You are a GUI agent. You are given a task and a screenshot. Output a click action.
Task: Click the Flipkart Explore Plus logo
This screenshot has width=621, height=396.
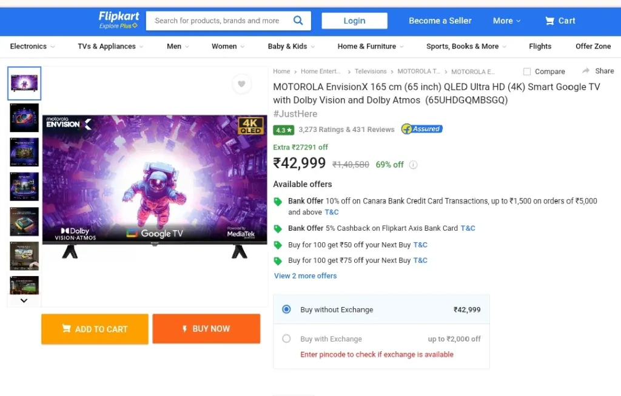point(119,20)
